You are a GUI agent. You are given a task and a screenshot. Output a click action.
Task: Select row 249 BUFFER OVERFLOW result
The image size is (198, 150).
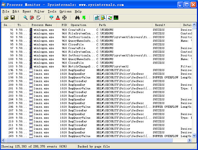click(165, 136)
